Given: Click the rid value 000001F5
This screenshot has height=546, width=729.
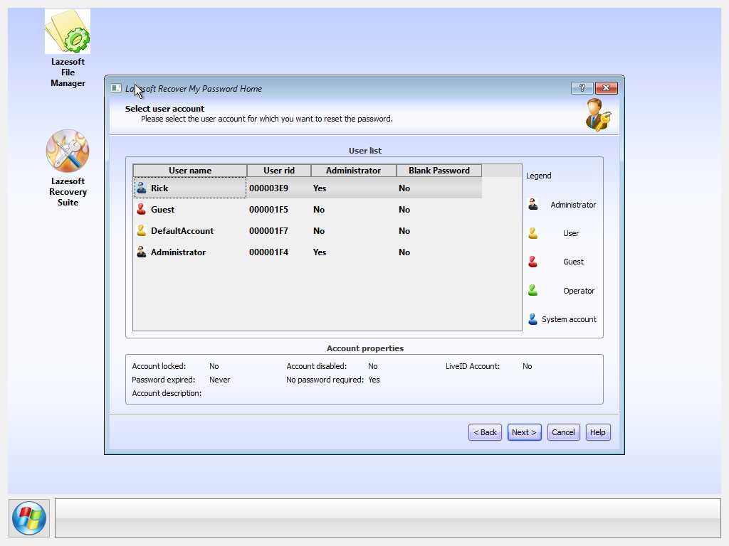Looking at the screenshot, I should [x=268, y=210].
